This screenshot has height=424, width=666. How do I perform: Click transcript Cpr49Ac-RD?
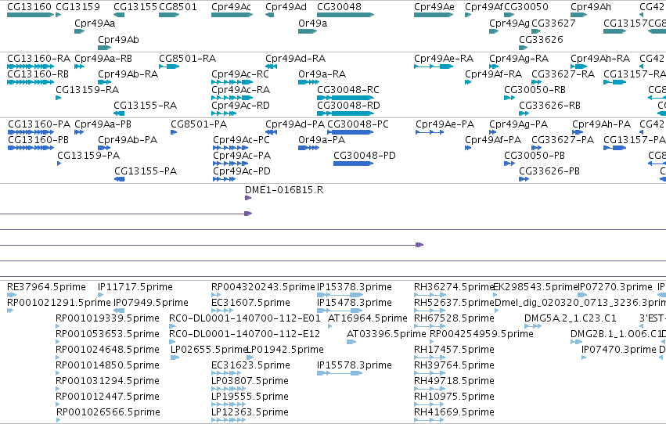pos(240,106)
